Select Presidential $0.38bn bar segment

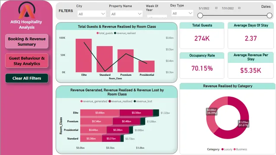point(118,130)
